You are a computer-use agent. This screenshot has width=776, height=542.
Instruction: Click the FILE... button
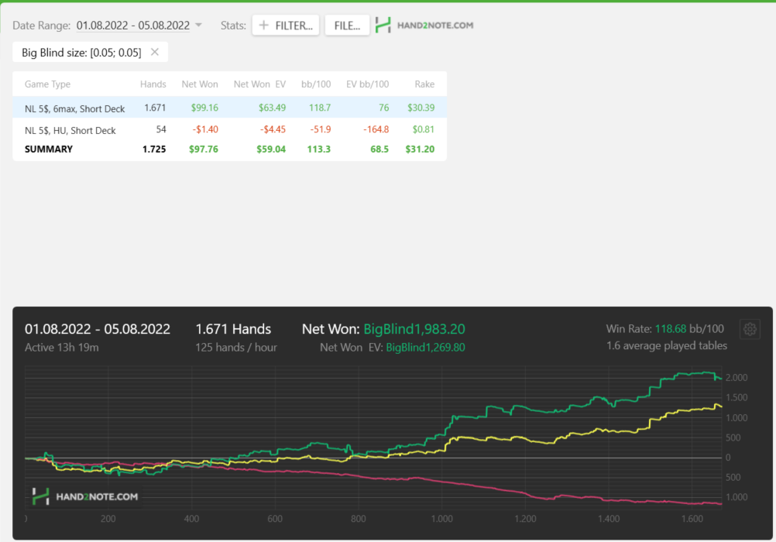[x=347, y=26]
